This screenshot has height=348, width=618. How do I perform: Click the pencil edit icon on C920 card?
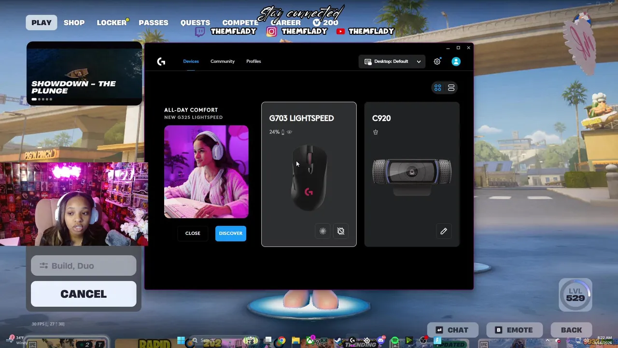point(444,231)
